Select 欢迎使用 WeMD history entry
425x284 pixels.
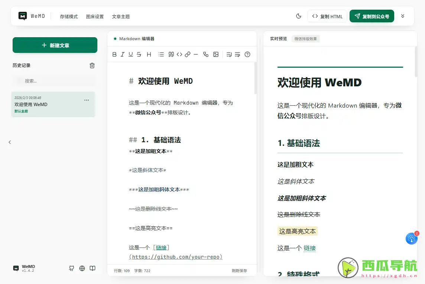[x=53, y=104]
